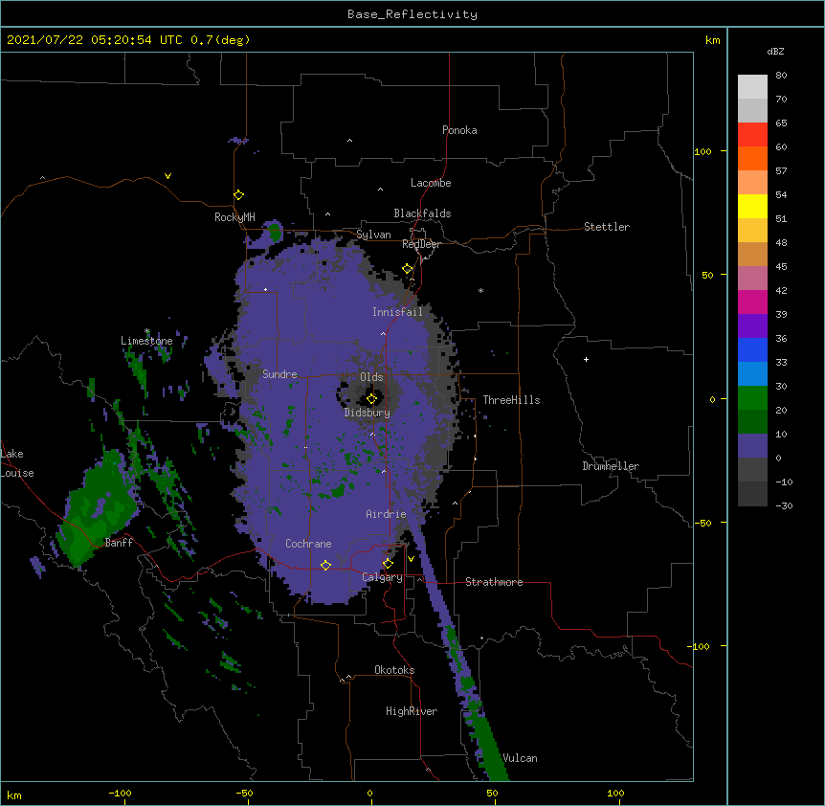Screen dimensions: 825x806
Task: Click the yellow 54 dBZ color swatch
Action: tap(752, 206)
